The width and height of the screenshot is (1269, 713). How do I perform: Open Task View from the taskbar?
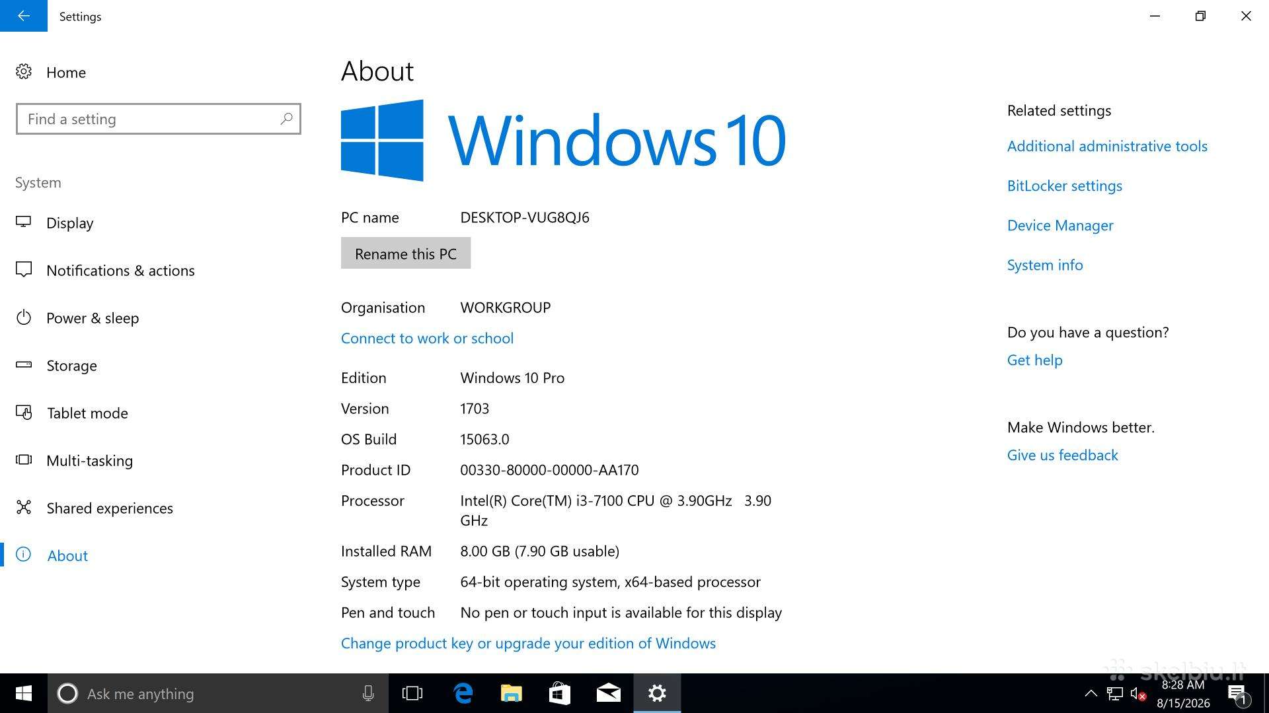(412, 693)
